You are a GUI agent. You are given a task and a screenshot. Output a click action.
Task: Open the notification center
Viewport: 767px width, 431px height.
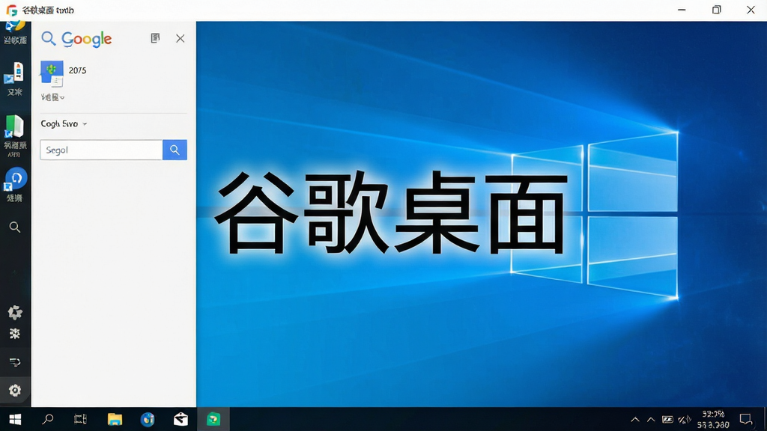pos(745,419)
